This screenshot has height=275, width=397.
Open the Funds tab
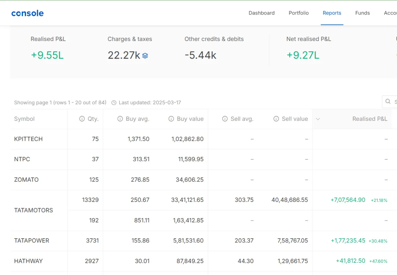[x=363, y=13]
